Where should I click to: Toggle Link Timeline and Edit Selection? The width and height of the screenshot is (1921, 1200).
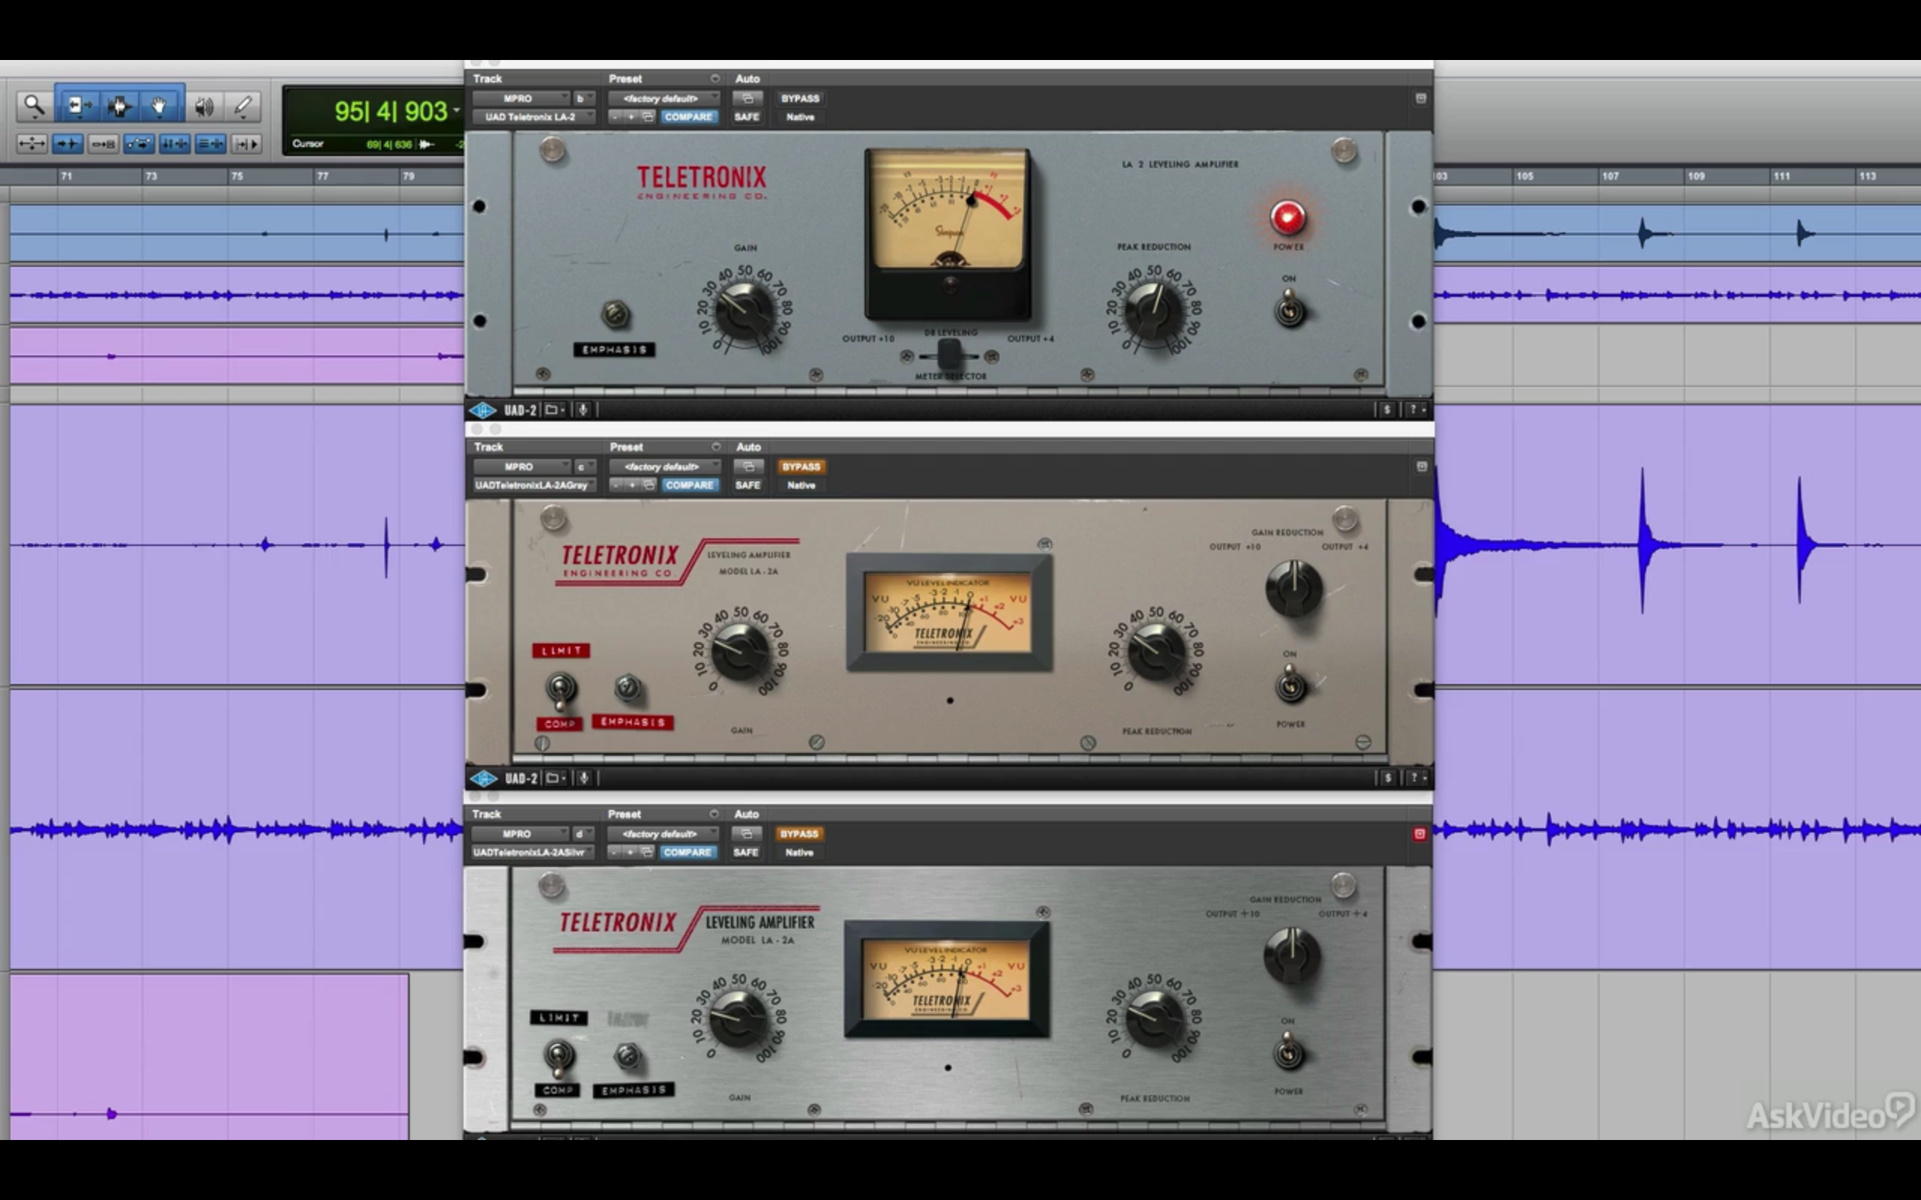(x=175, y=144)
